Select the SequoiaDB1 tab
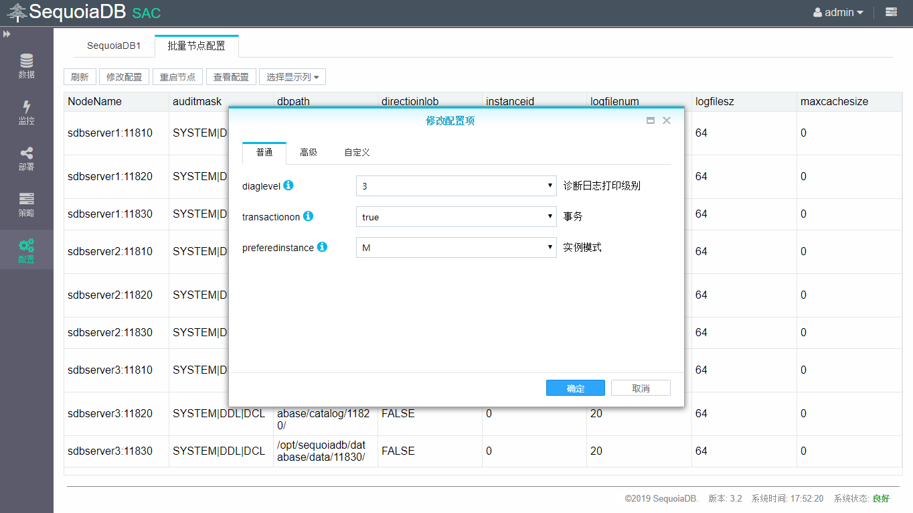Image resolution: width=913 pixels, height=513 pixels. (x=114, y=46)
